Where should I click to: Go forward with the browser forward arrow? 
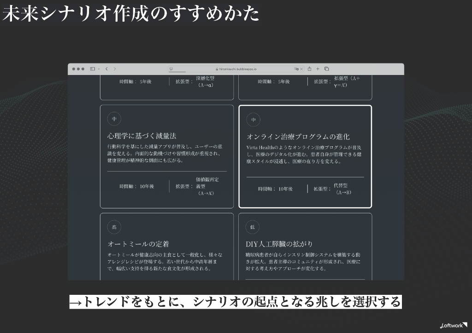pyautogui.click(x=115, y=69)
